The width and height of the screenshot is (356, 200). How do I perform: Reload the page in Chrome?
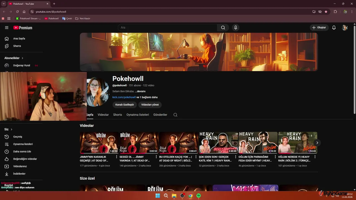coord(17,12)
